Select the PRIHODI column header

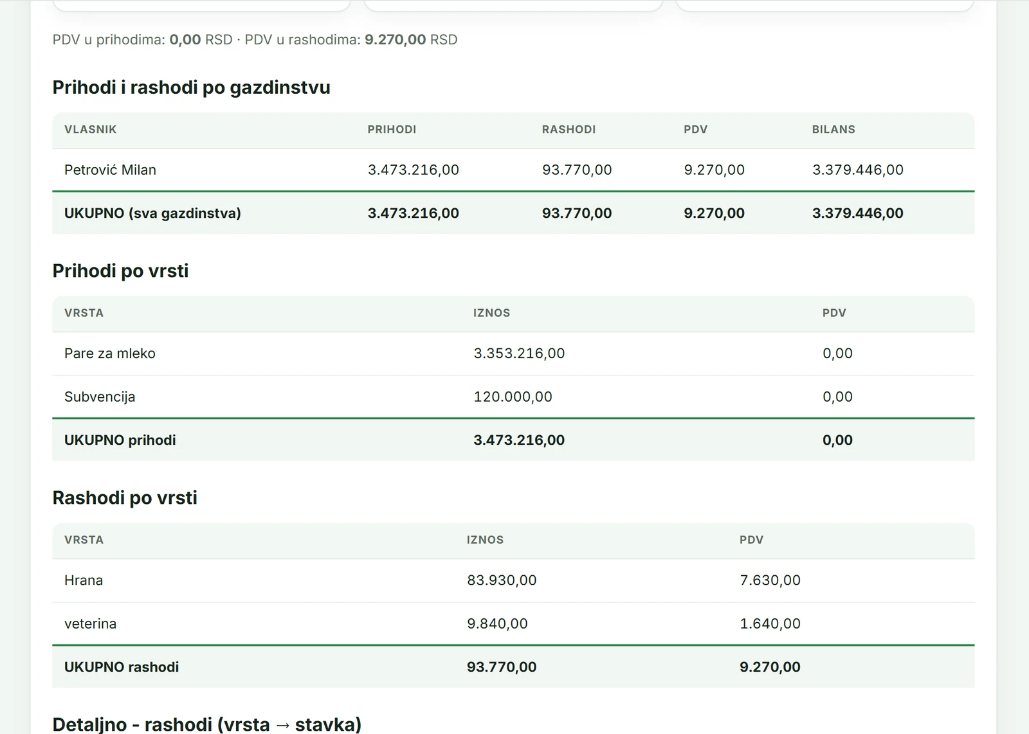point(392,129)
